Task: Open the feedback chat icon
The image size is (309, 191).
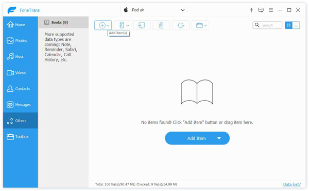Action: tap(261, 10)
